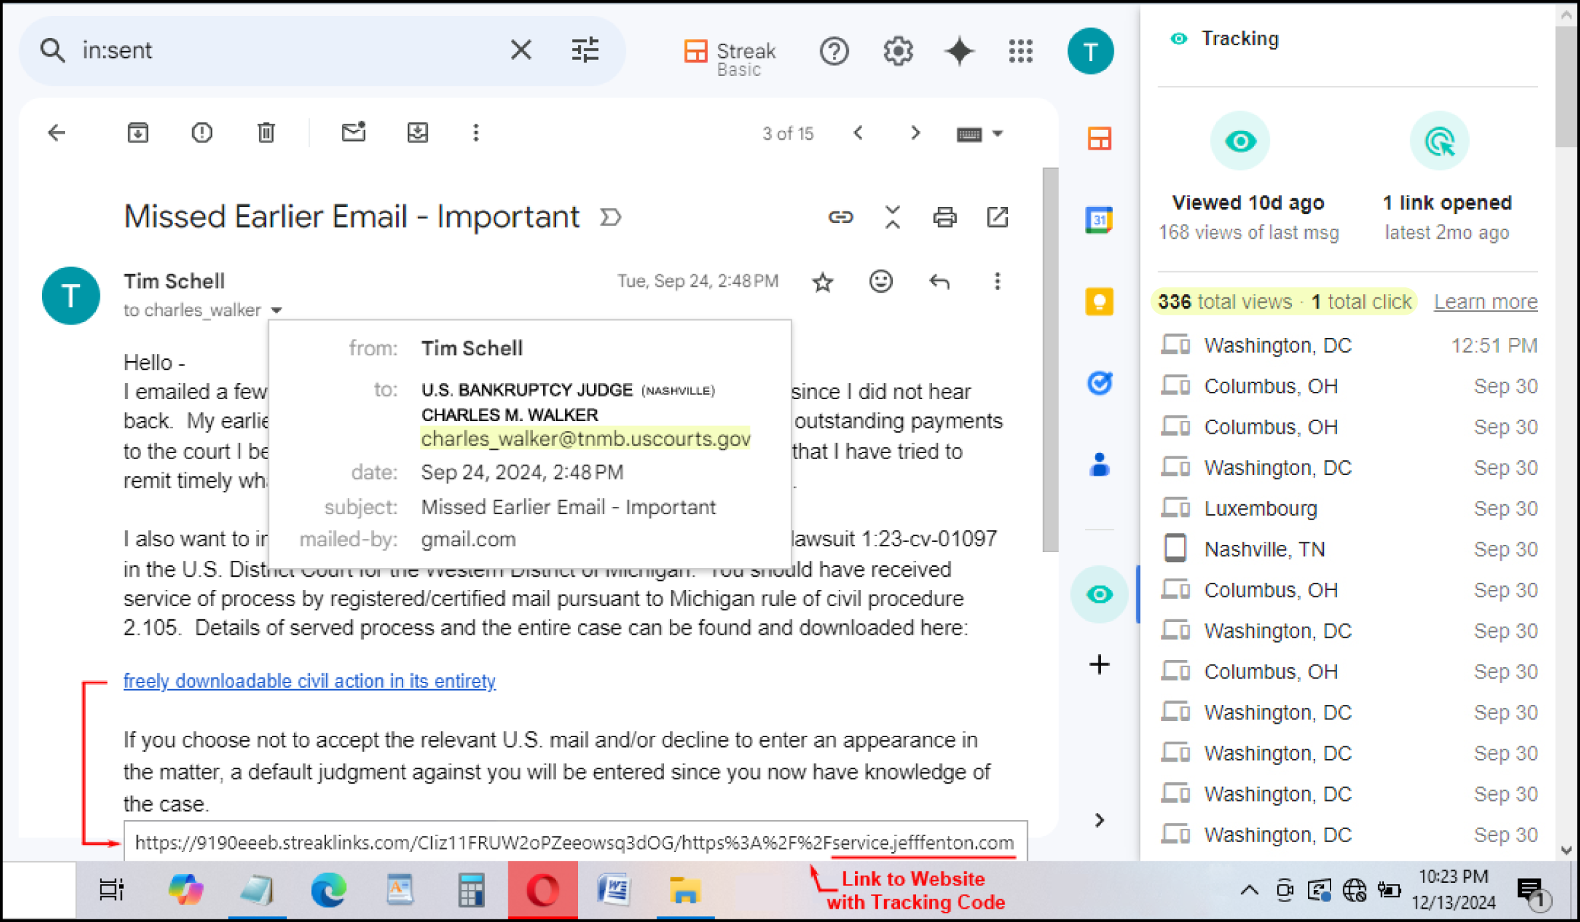Collapse recipient details dropdown arrow
This screenshot has width=1580, height=922.
pyautogui.click(x=276, y=310)
